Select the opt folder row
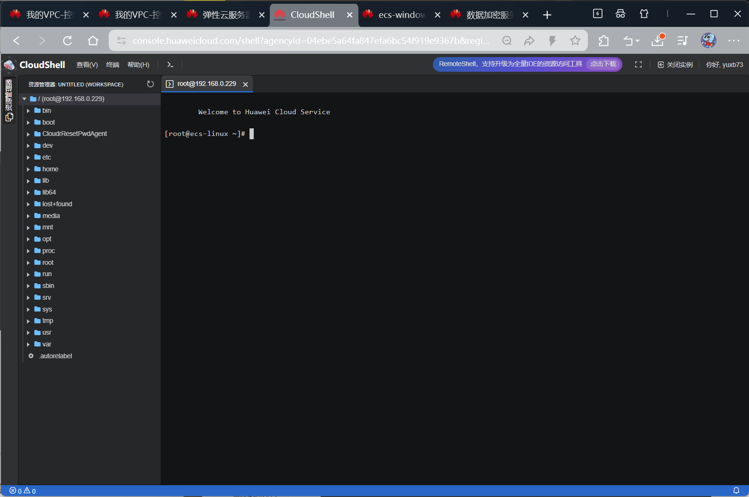The image size is (749, 497). coord(90,239)
